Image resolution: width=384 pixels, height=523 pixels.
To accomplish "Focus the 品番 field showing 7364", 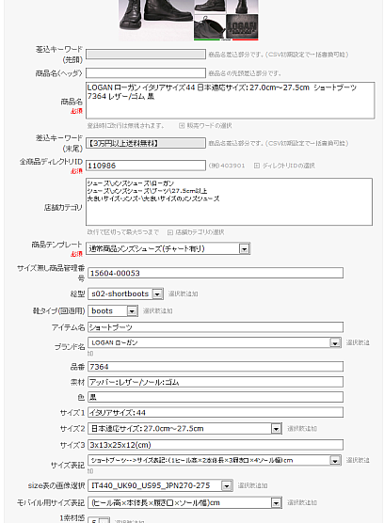I will (216, 367).
